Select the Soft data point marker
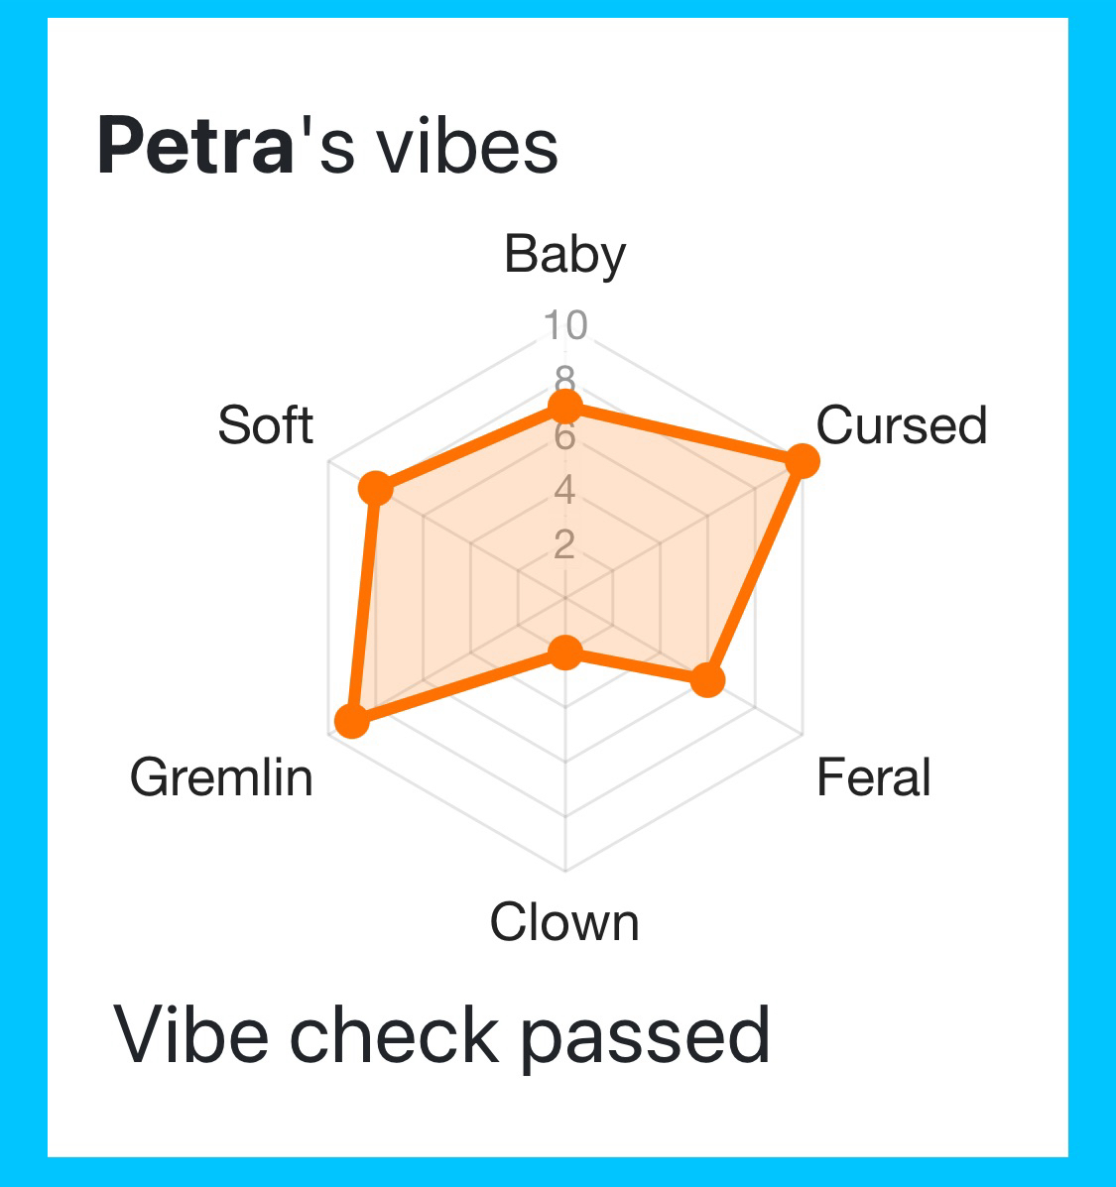The image size is (1116, 1187). point(375,488)
